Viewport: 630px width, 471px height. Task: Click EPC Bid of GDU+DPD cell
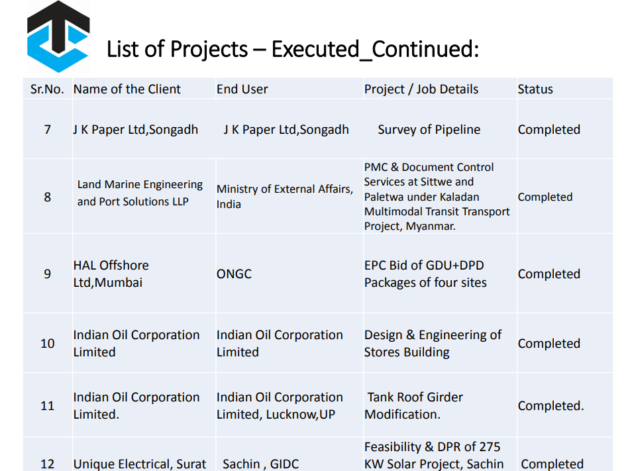(x=425, y=274)
